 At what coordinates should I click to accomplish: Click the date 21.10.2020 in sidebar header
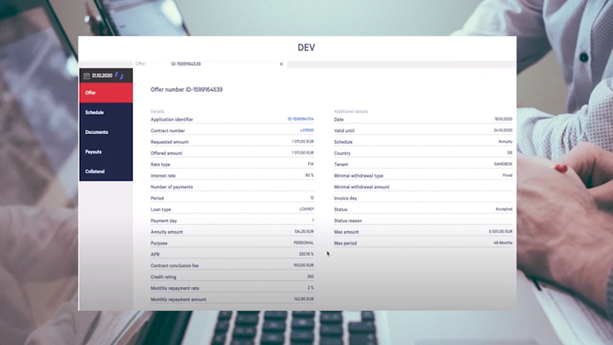102,76
